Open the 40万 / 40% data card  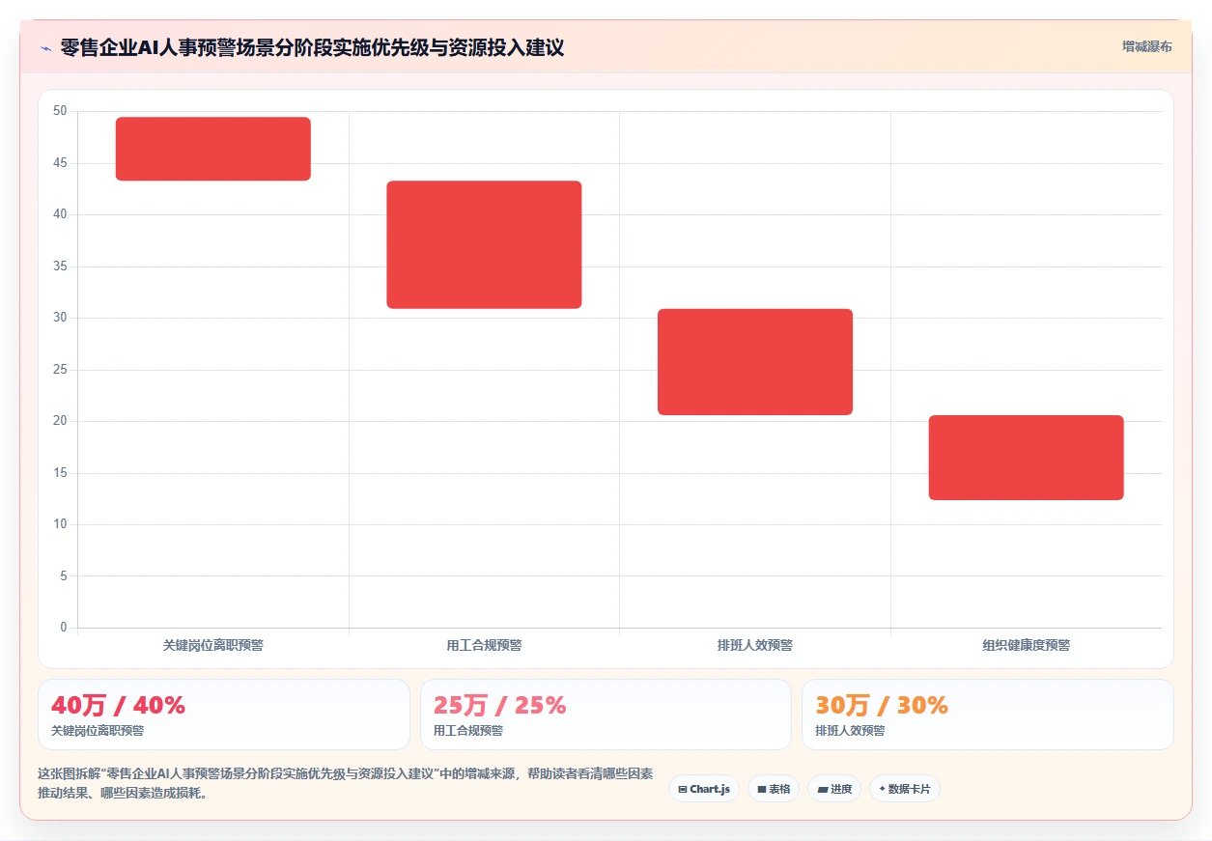[x=224, y=715]
